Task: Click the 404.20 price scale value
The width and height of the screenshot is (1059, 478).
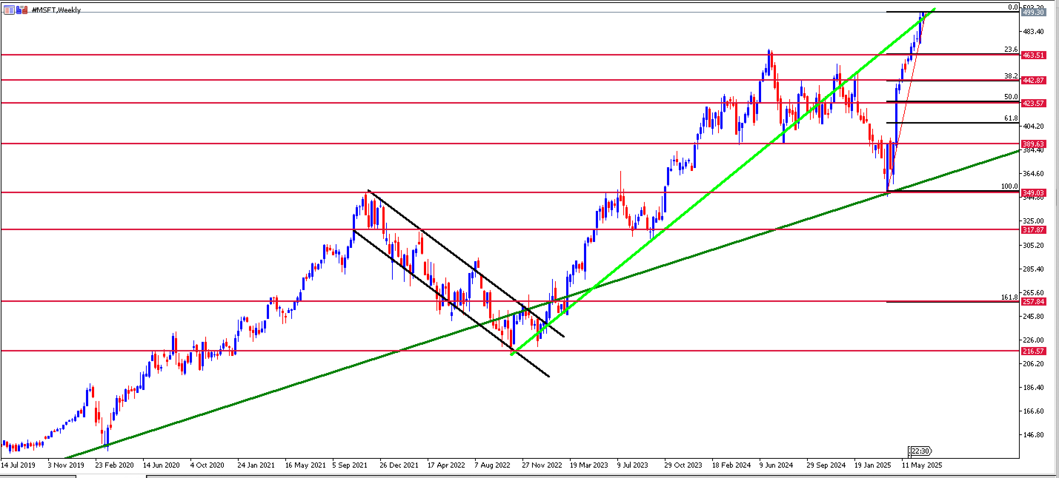Action: click(1033, 126)
